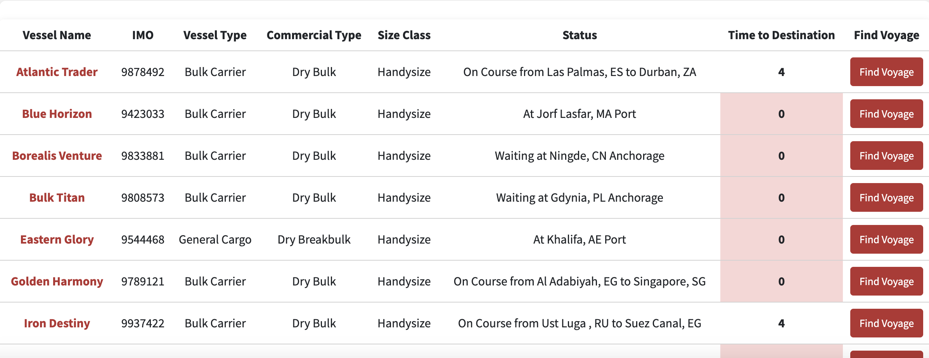Sort by Vessel Name column header
This screenshot has width=929, height=358.
click(x=57, y=35)
